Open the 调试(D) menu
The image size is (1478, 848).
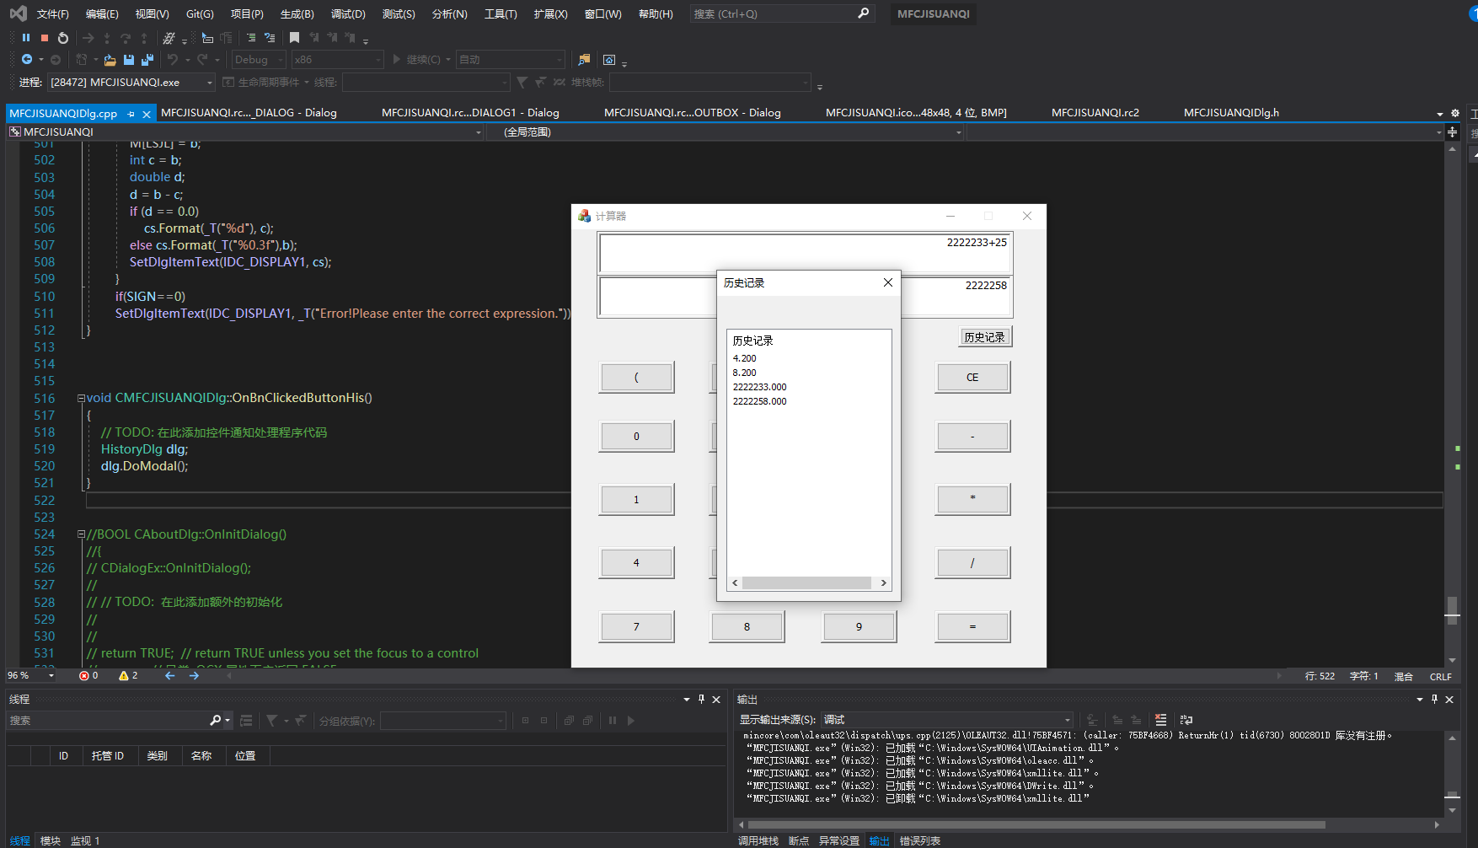pos(348,14)
